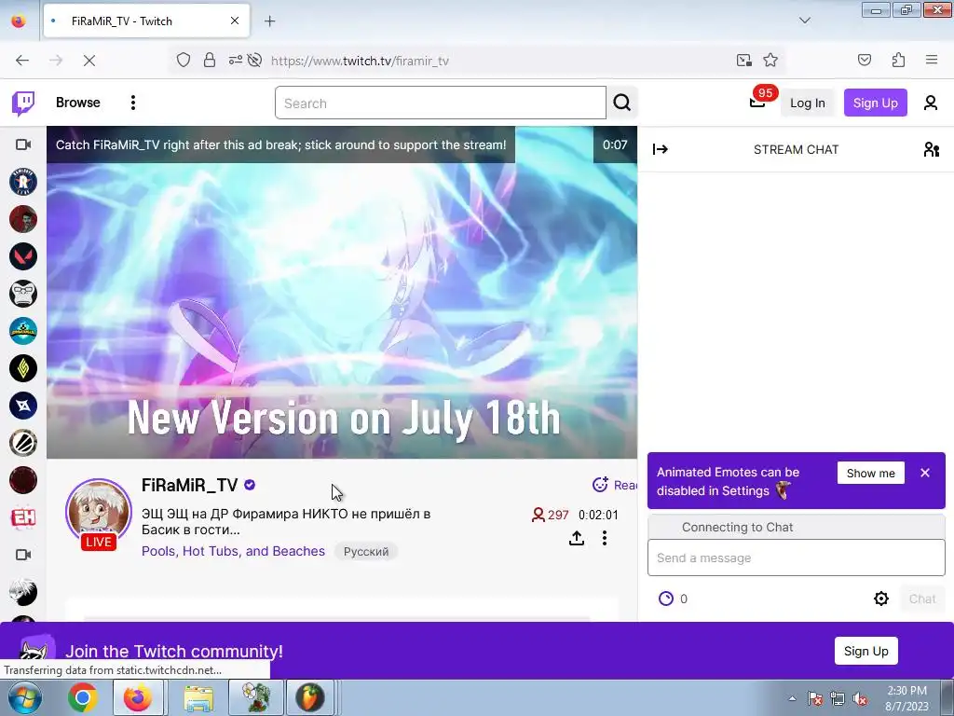Image resolution: width=954 pixels, height=716 pixels.
Task: Click the ad video player
Action: tap(342, 292)
